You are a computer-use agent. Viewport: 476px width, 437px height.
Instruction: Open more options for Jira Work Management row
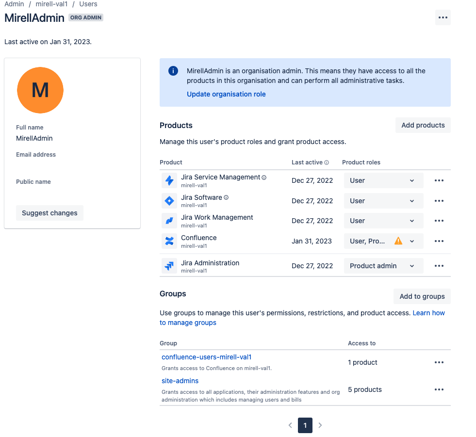pyautogui.click(x=439, y=221)
